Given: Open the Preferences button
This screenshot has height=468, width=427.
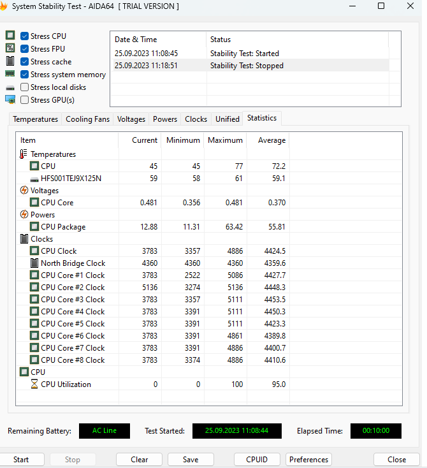Looking at the screenshot, I should [308, 459].
